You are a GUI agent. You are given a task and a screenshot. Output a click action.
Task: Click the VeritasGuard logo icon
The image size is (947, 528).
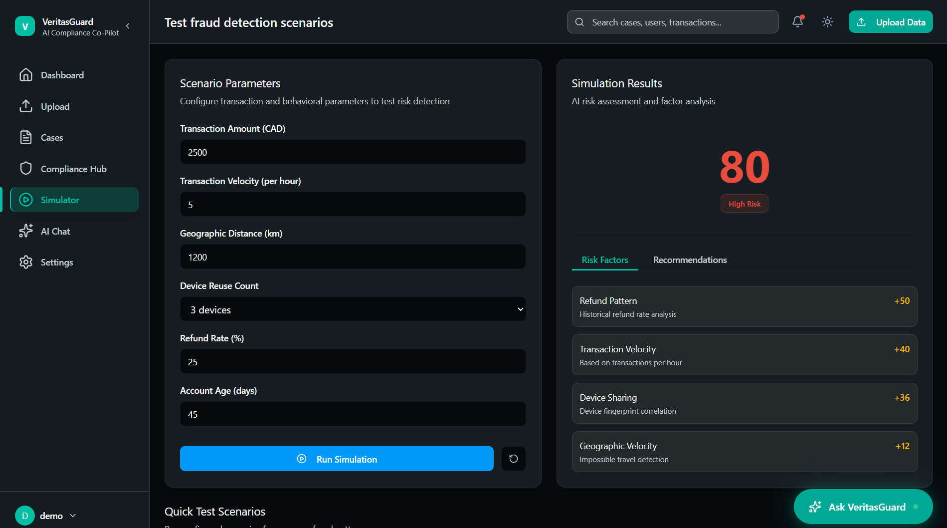(x=25, y=26)
